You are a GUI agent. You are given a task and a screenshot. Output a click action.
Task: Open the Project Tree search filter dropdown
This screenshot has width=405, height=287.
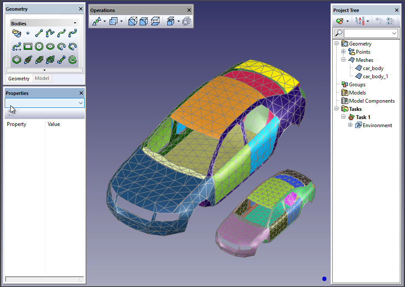click(x=394, y=33)
